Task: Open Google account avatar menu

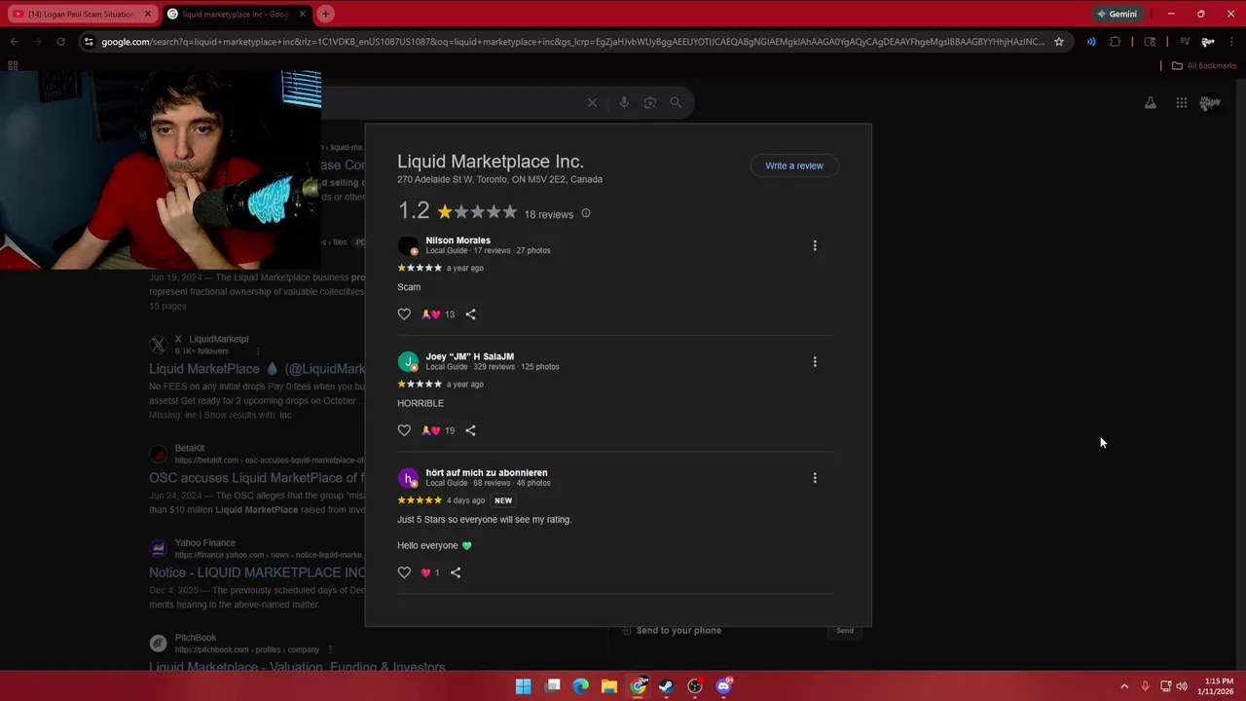Action: pos(1210,102)
